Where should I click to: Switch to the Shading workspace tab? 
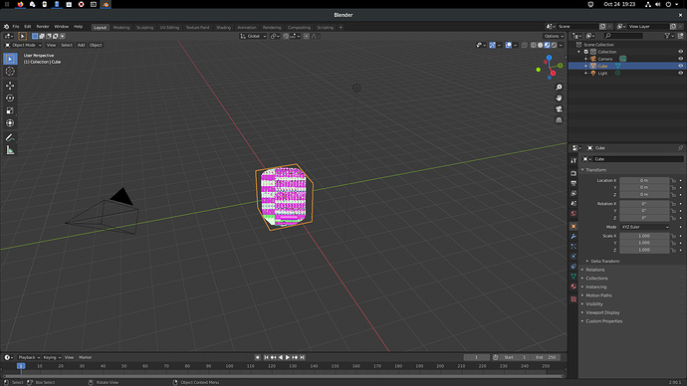[223, 27]
